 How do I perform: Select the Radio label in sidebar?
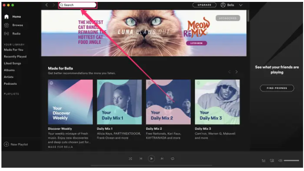(16, 34)
